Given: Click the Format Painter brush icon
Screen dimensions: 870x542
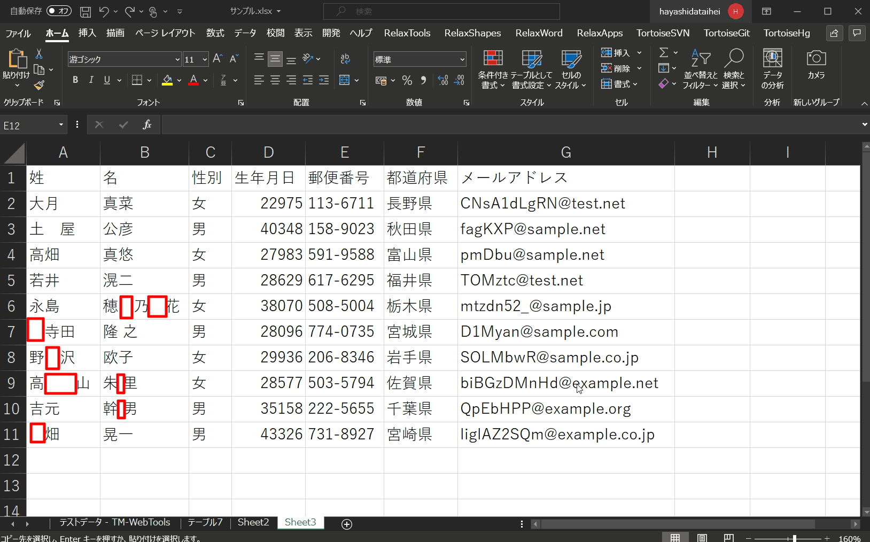Looking at the screenshot, I should [x=39, y=85].
